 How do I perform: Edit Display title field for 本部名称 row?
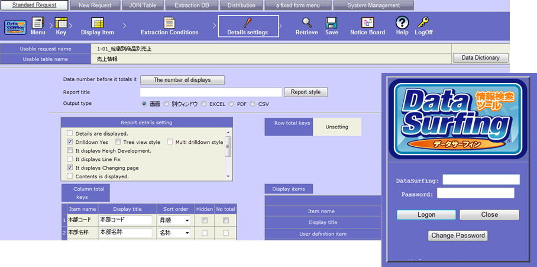coord(126,233)
